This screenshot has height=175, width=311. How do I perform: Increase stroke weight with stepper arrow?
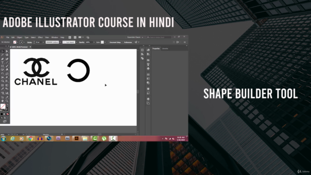(34, 41)
